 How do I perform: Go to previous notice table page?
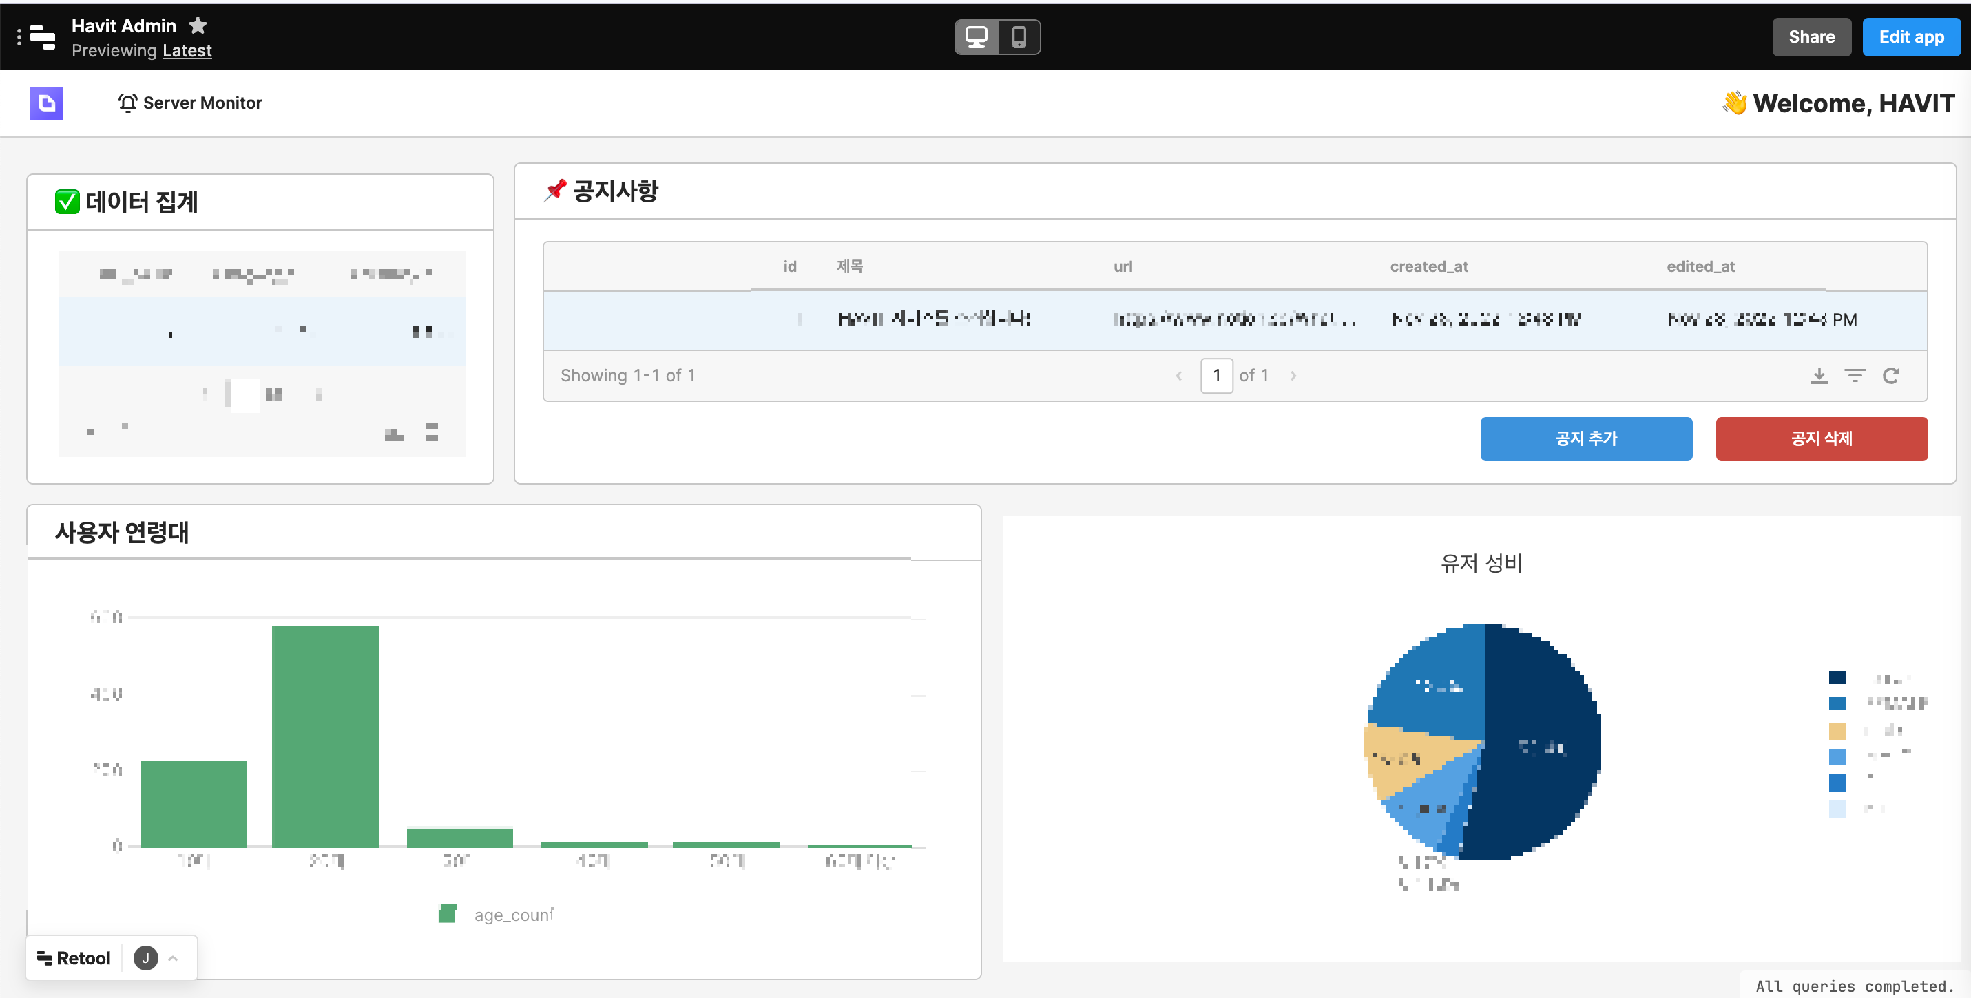pyautogui.click(x=1179, y=376)
